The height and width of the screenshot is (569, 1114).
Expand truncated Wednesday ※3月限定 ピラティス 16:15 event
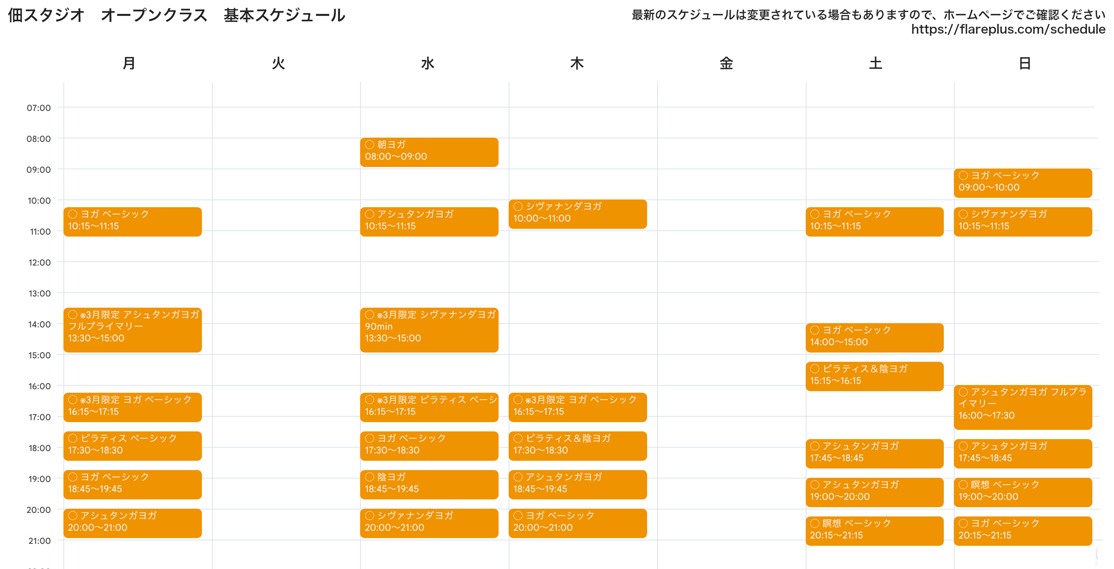point(429,407)
